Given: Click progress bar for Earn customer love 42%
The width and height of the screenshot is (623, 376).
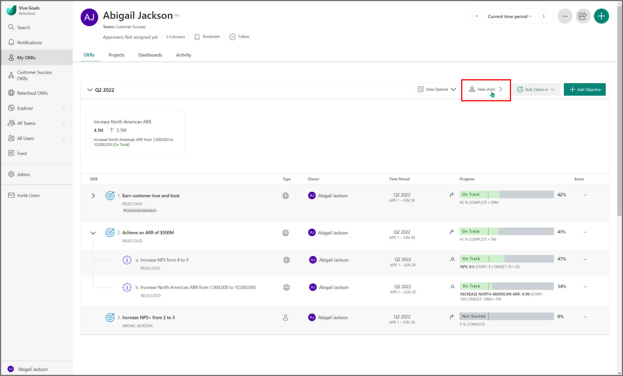Looking at the screenshot, I should [506, 195].
